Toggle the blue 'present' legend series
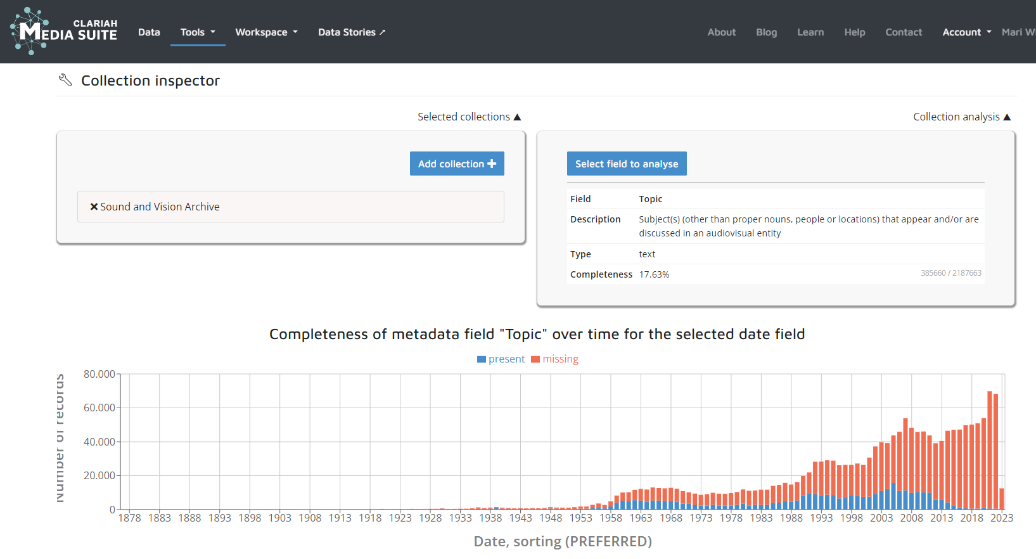This screenshot has width=1036, height=559. click(x=501, y=359)
